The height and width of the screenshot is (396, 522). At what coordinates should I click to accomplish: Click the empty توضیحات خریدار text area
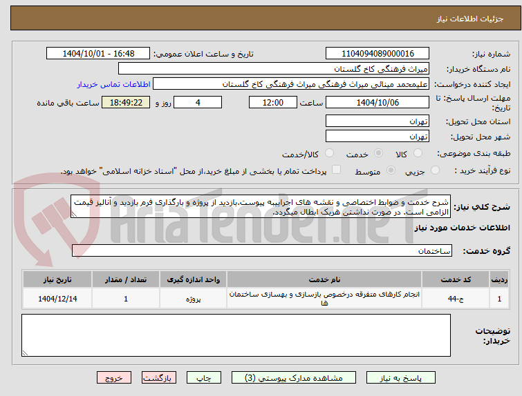tap(236, 335)
